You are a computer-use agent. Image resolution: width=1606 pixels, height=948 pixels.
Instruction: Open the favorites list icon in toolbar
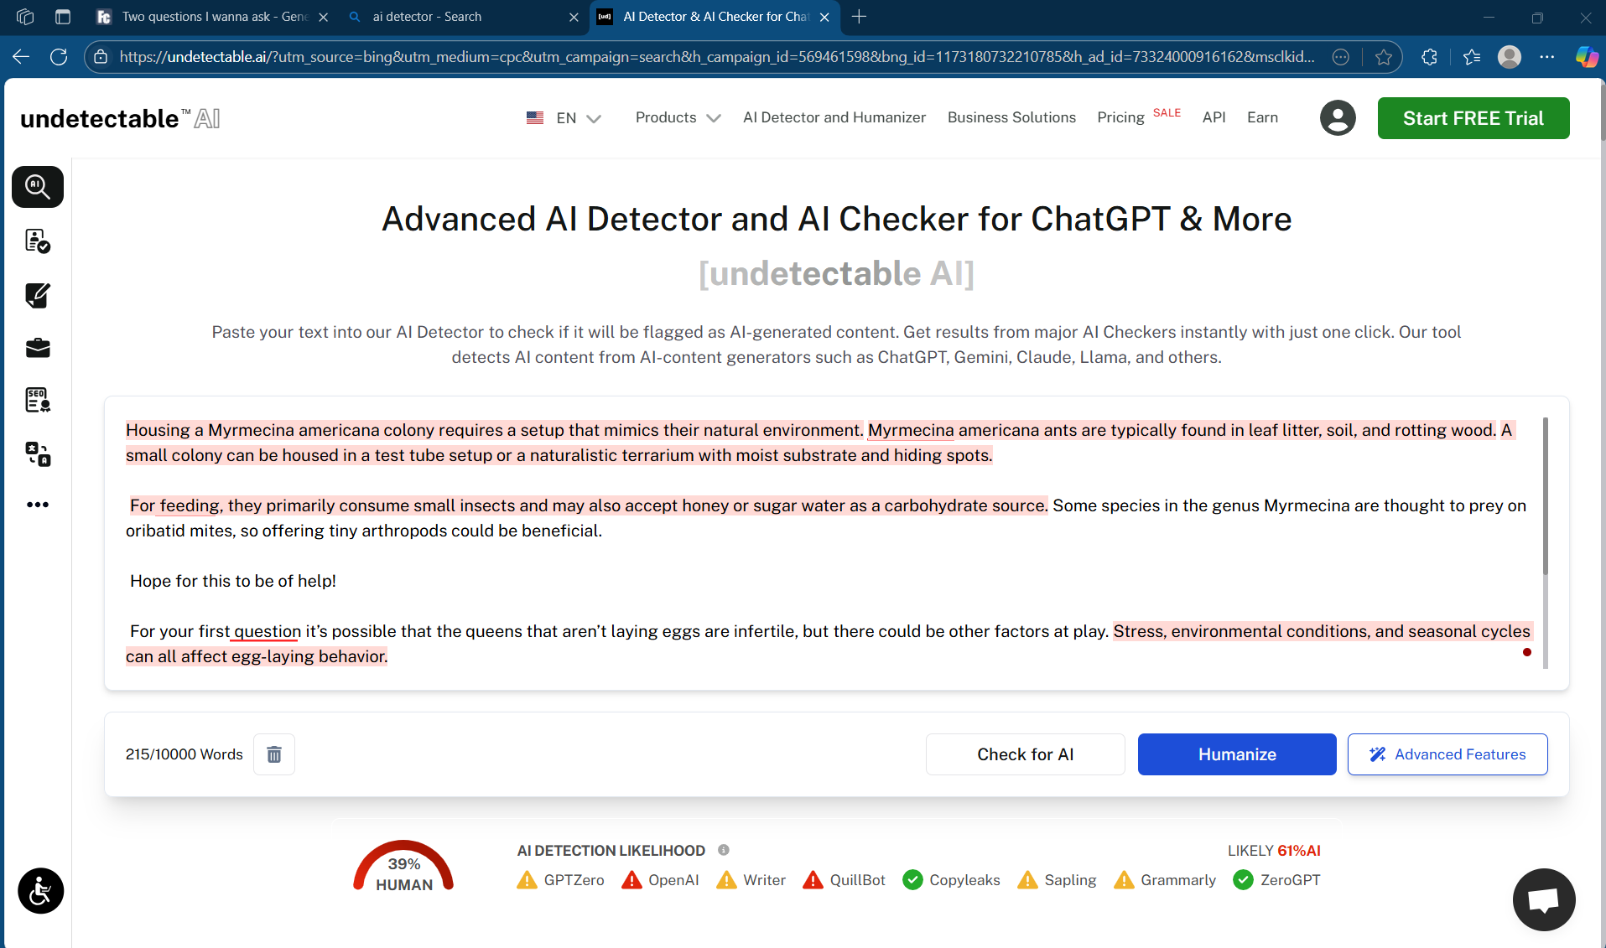tap(1472, 57)
